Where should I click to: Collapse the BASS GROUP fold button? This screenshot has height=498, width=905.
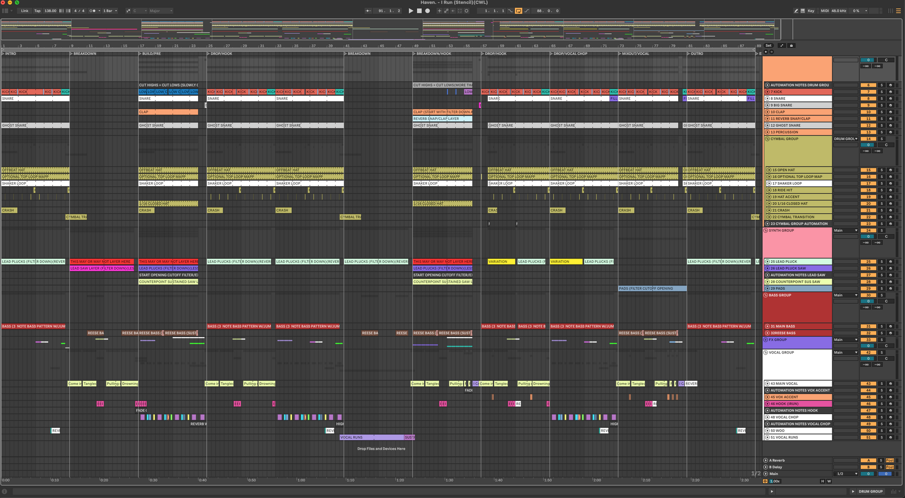pyautogui.click(x=766, y=295)
